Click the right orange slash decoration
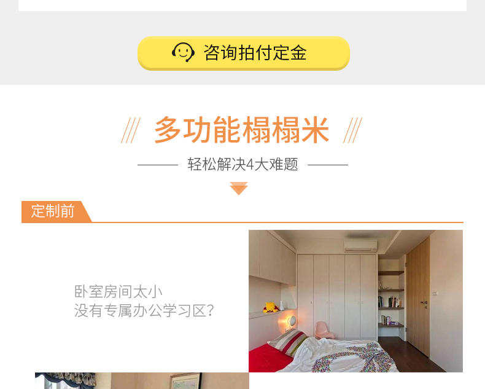 click(352, 130)
